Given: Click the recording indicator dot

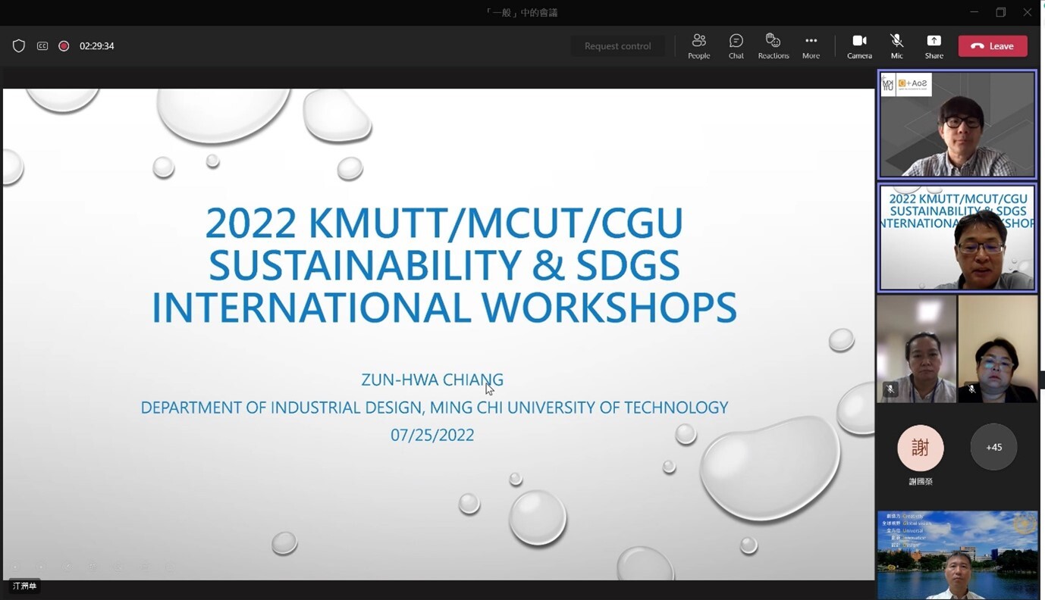Looking at the screenshot, I should 64,45.
